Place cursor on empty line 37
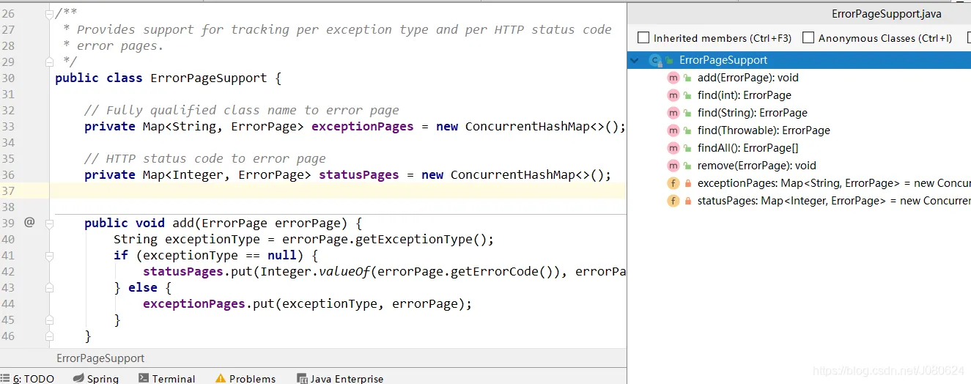 (x=293, y=191)
